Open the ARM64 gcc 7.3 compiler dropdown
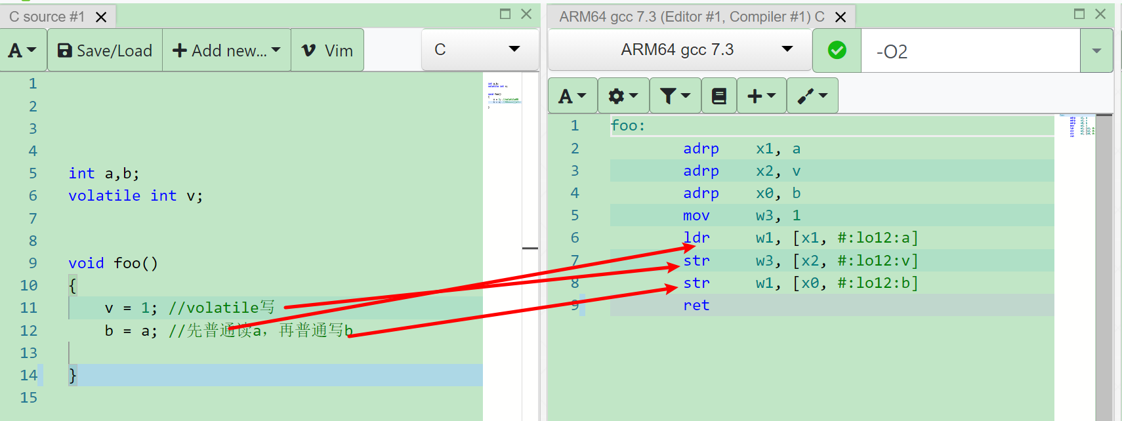Viewport: 1122px width, 421px height. tap(679, 49)
